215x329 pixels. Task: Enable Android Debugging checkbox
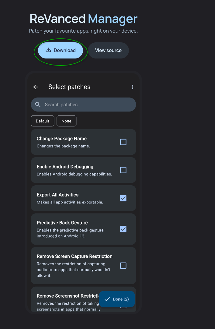(123, 170)
